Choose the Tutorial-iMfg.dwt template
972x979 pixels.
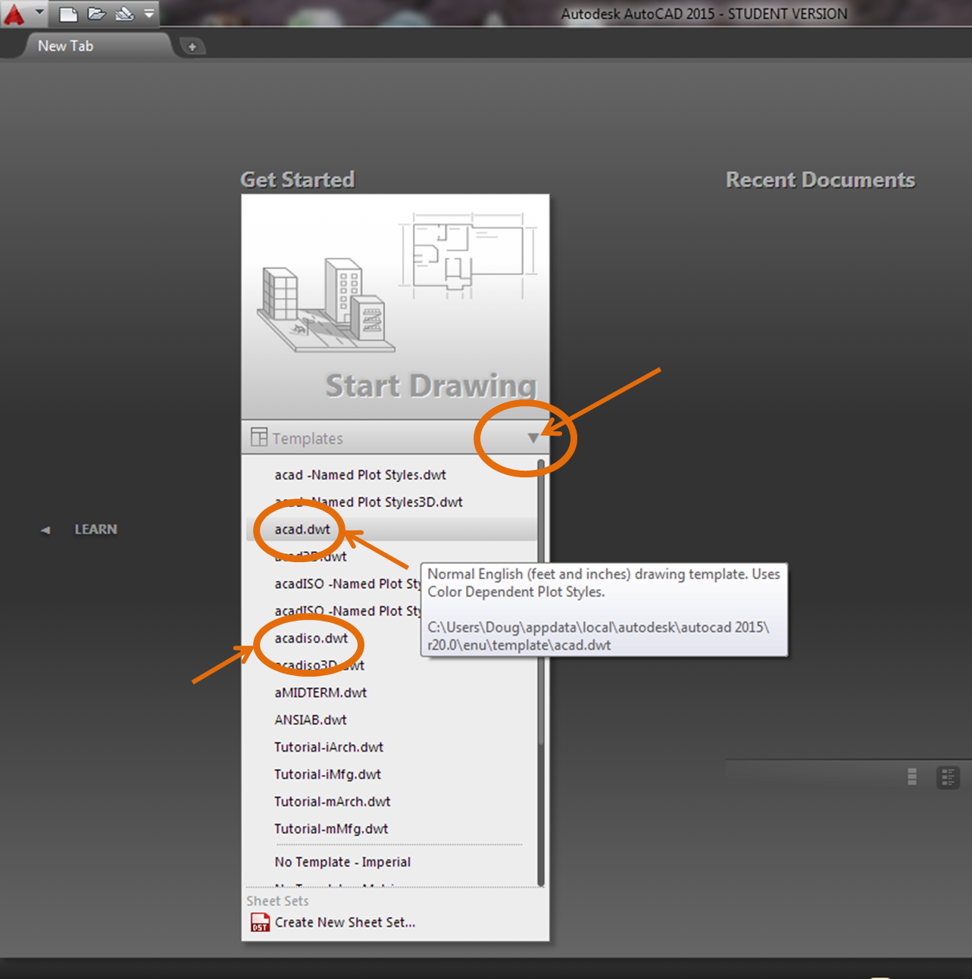pos(327,775)
